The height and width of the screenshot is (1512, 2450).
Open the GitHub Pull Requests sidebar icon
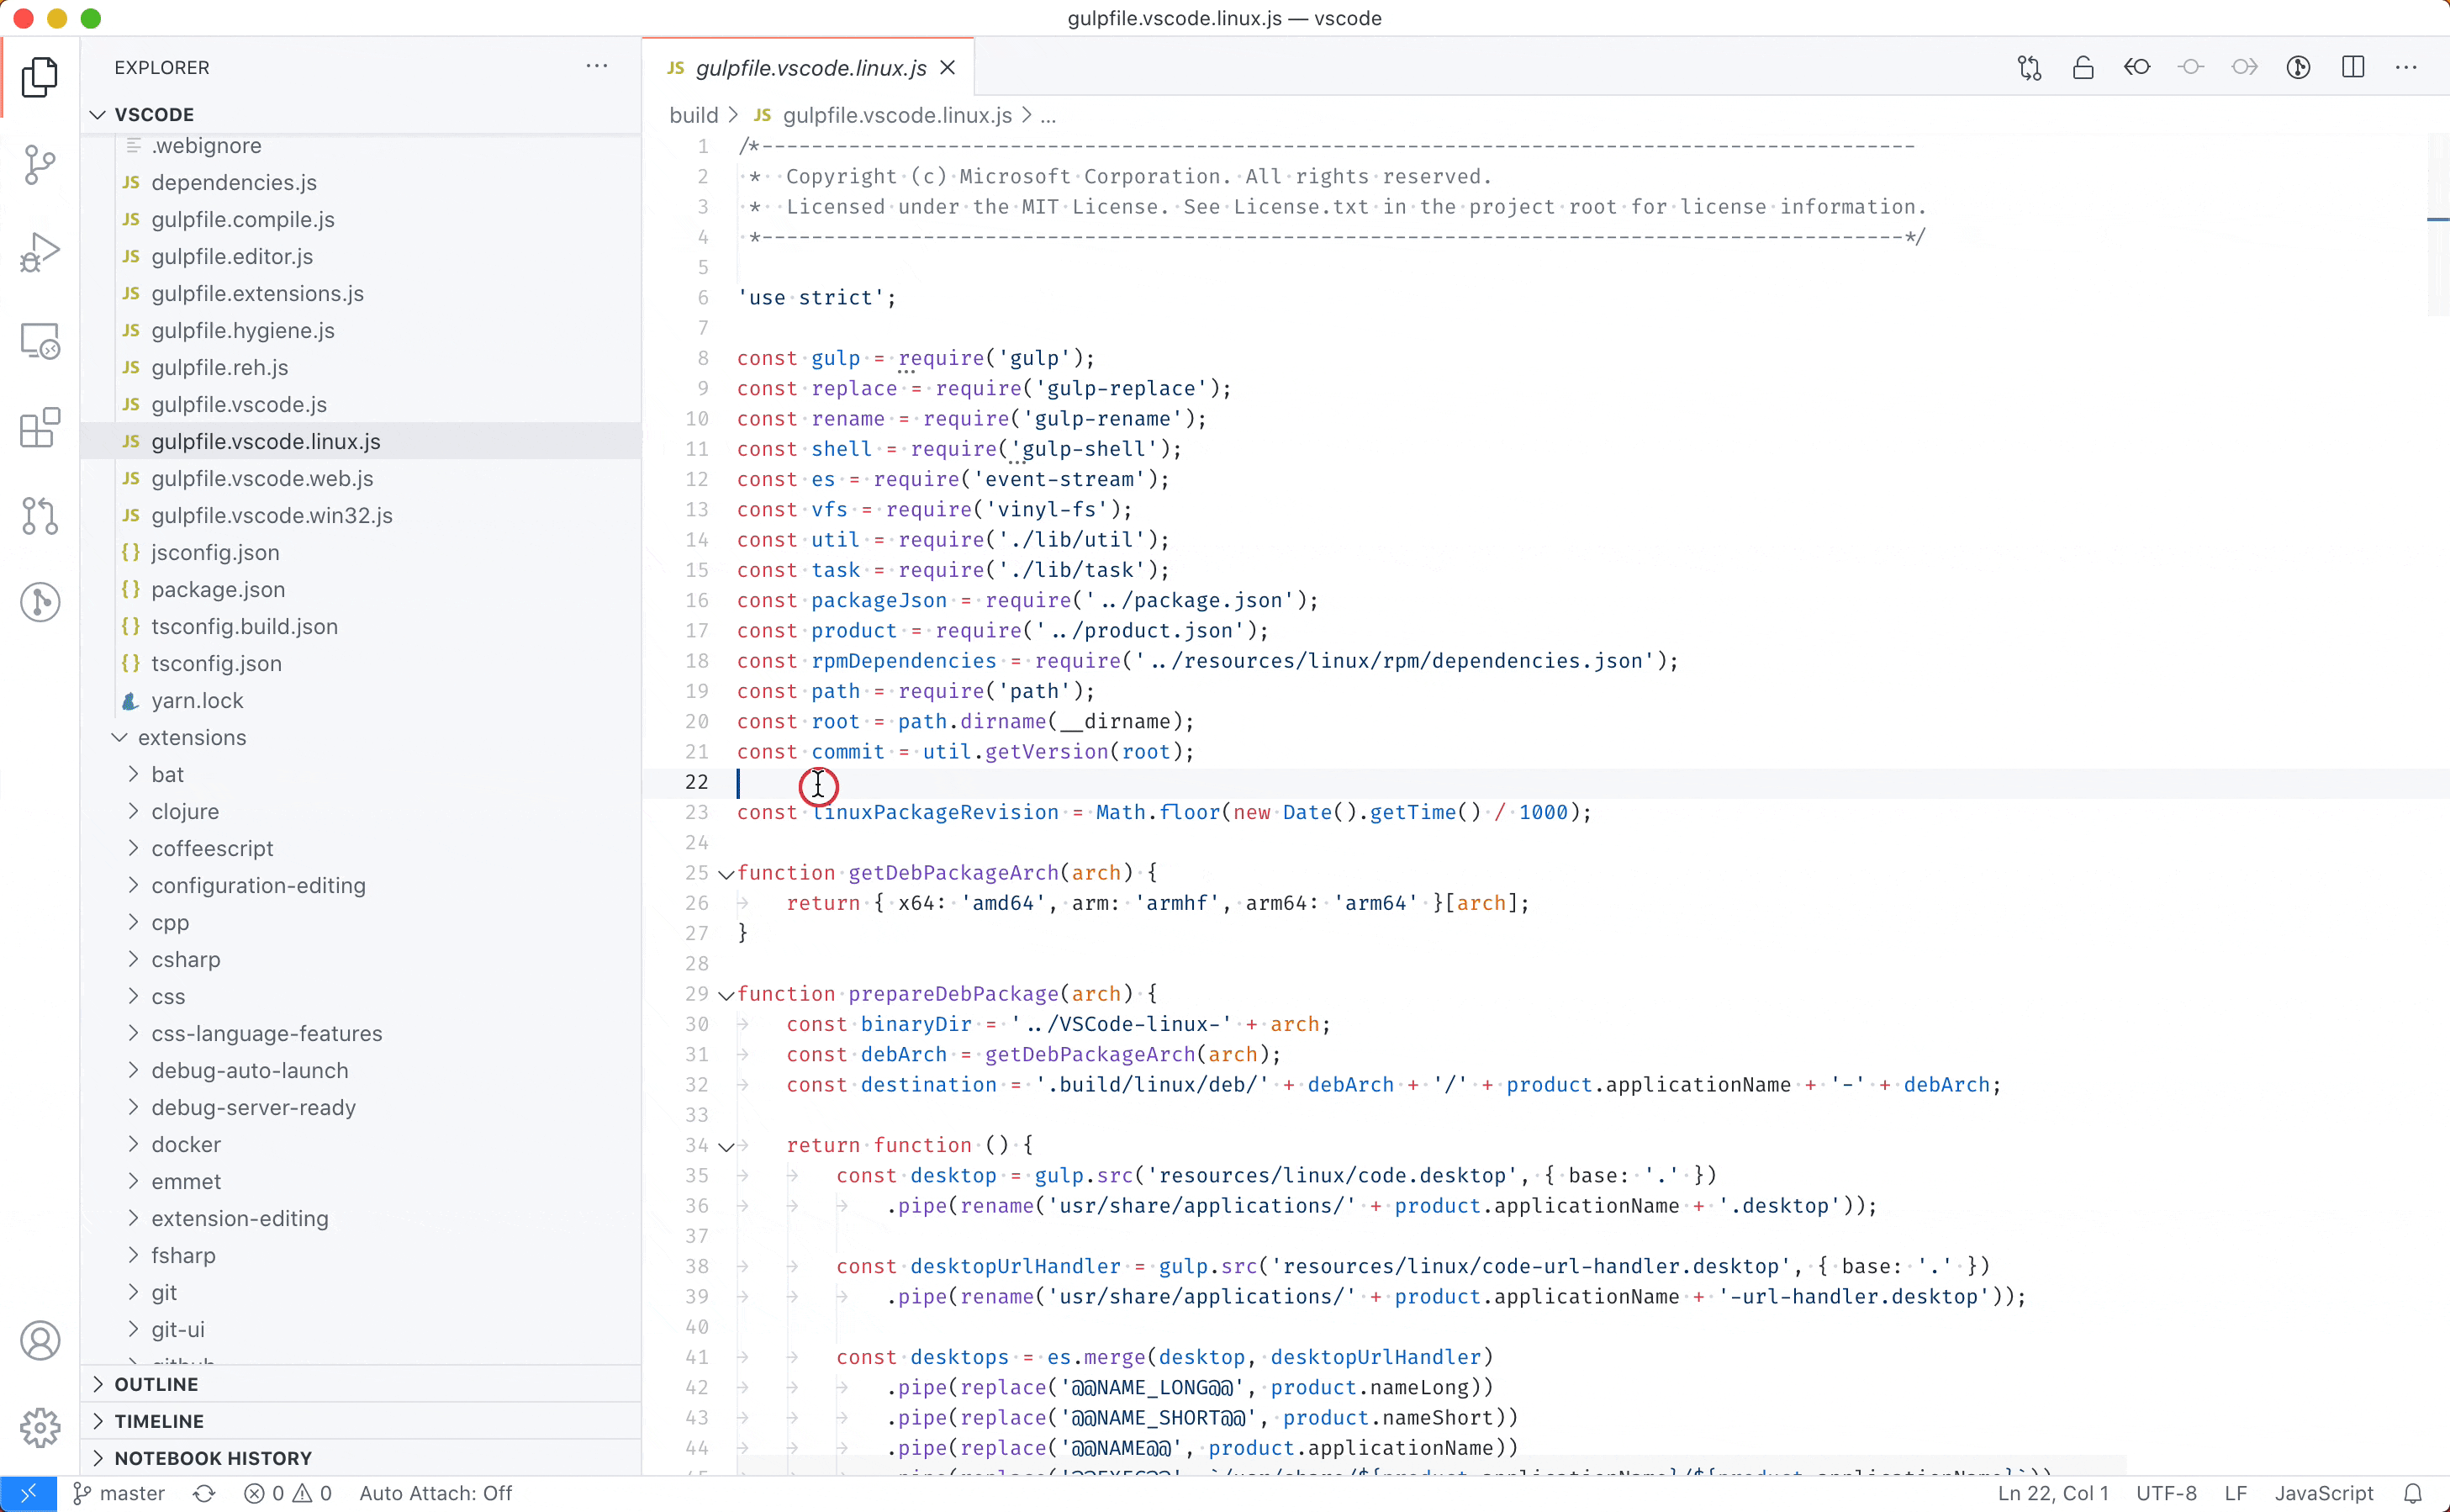pyautogui.click(x=40, y=515)
